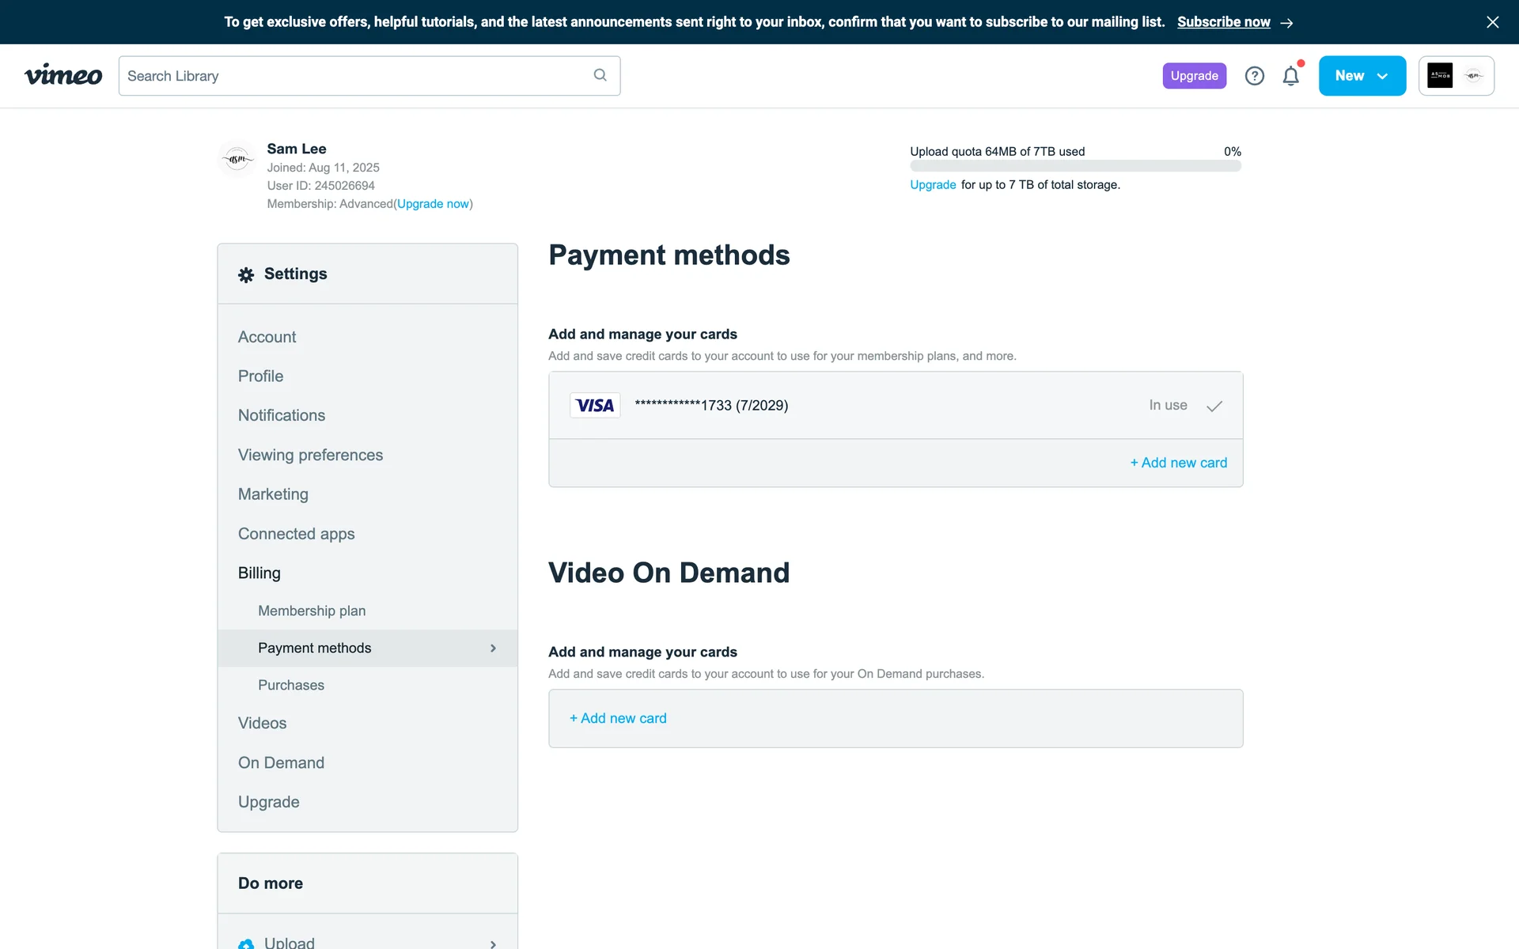Viewport: 1519px width, 949px height.
Task: Focus the Search Library field
Action: (x=356, y=76)
